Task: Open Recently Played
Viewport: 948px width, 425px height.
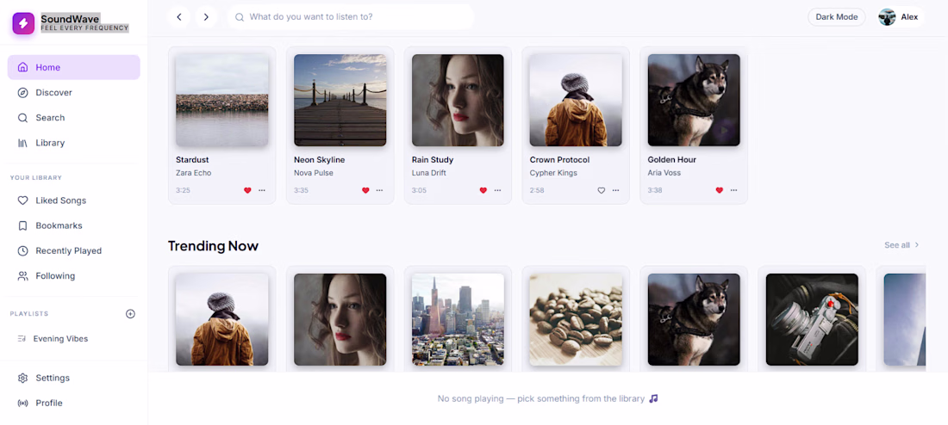Action: pos(74,250)
